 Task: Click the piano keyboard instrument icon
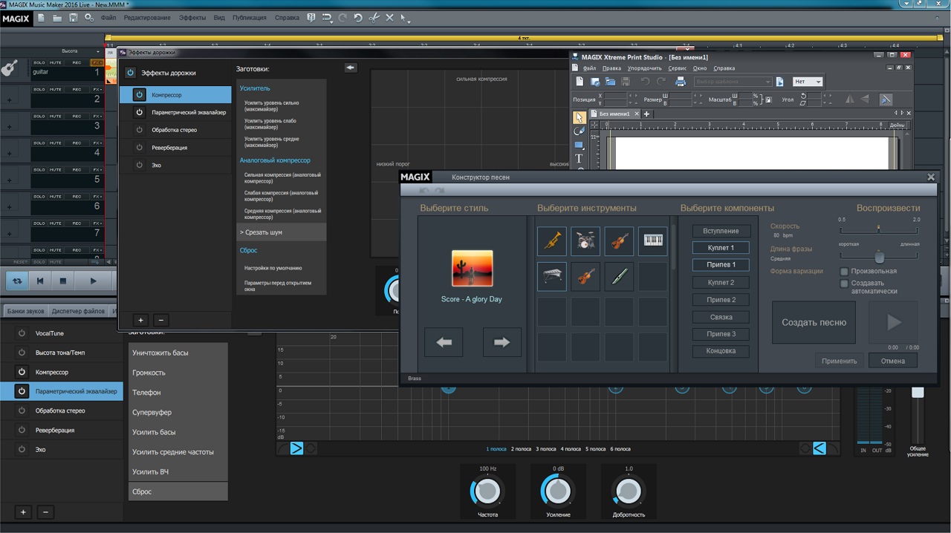(x=653, y=241)
